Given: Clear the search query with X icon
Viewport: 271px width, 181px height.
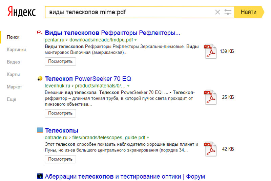Looking at the screenshot, I should pyautogui.click(x=217, y=12).
